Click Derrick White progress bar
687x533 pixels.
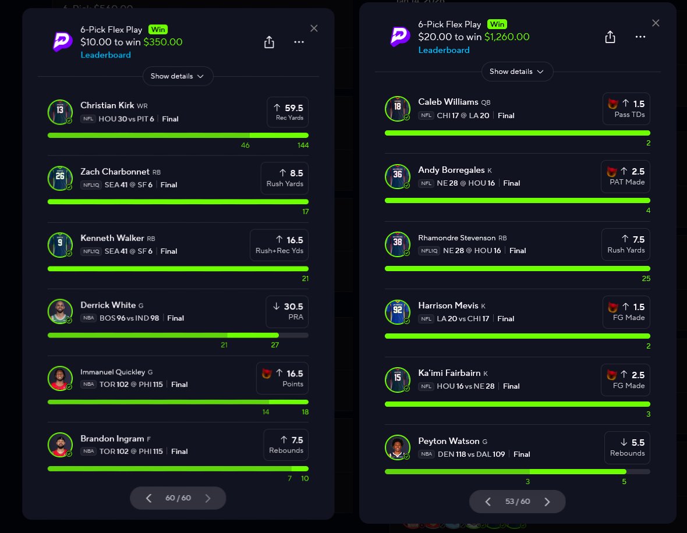pos(178,335)
